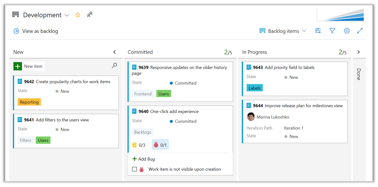Enter full screen mode with expand arrows

pos(360,31)
